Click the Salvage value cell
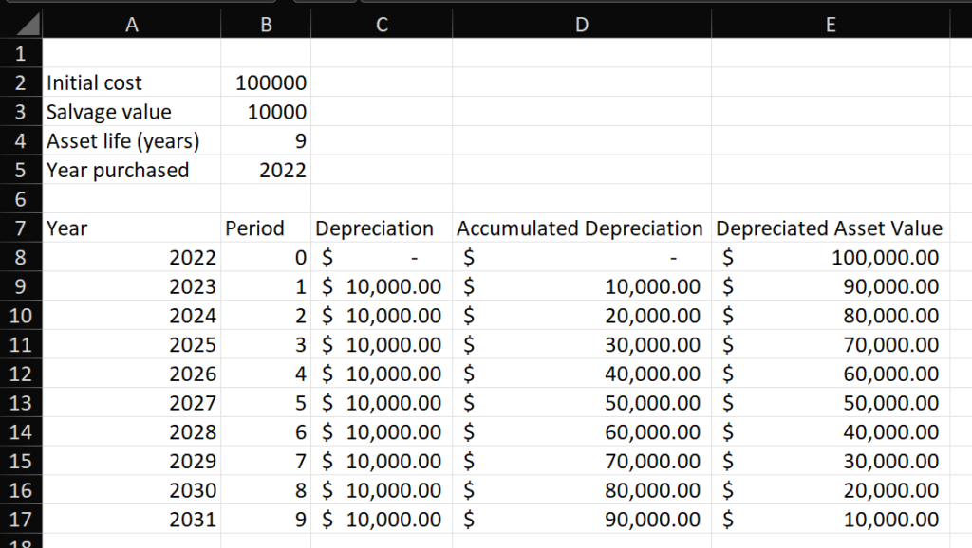972x548 pixels. click(131, 111)
